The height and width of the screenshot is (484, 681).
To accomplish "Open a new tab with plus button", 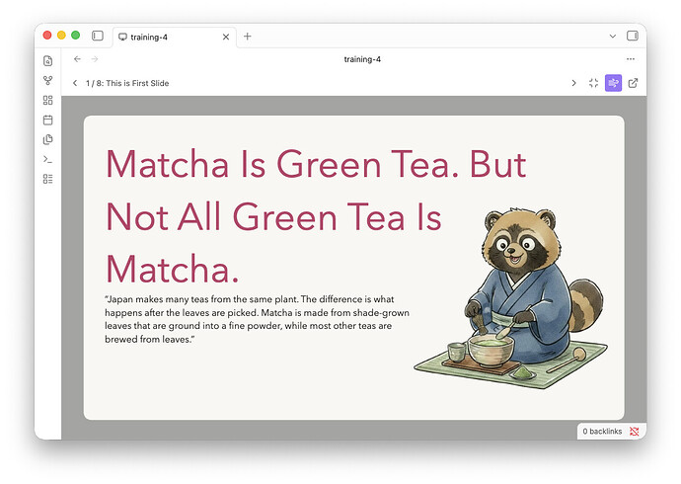I will tap(248, 37).
